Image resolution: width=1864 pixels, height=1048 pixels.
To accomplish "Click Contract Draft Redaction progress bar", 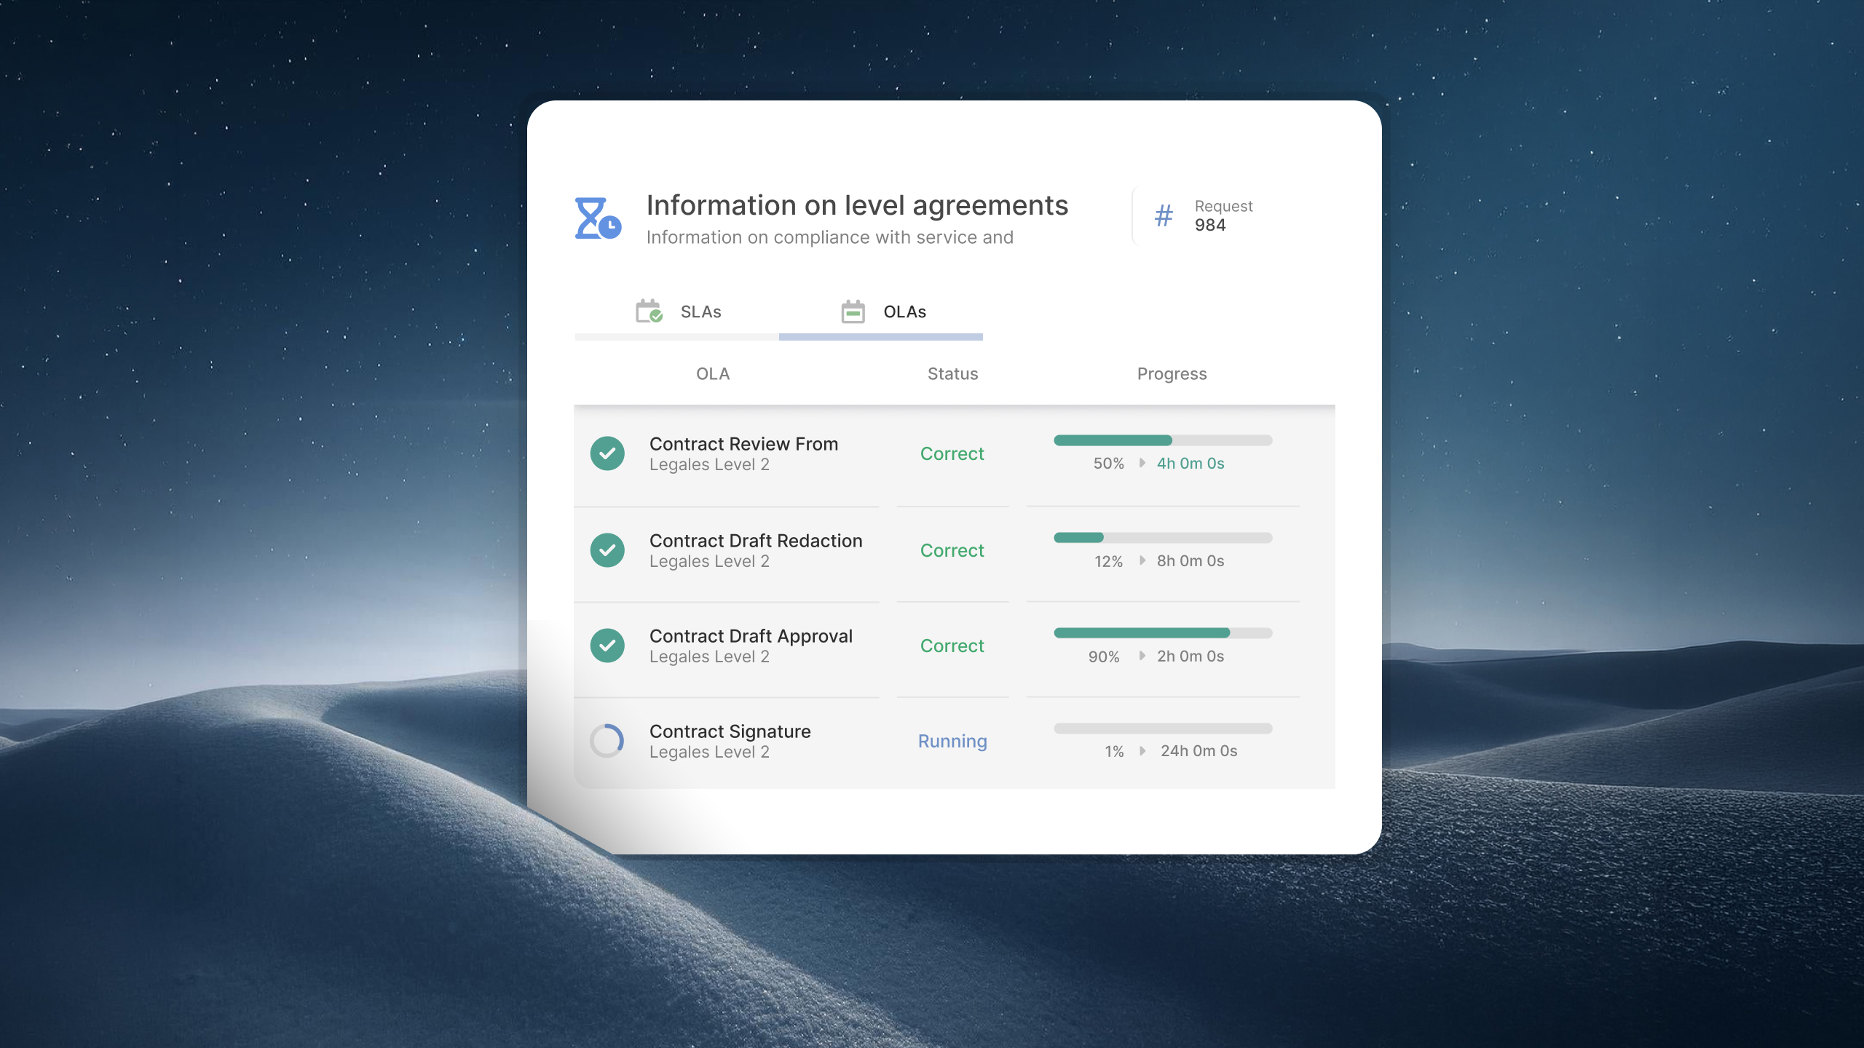I will pos(1163,538).
